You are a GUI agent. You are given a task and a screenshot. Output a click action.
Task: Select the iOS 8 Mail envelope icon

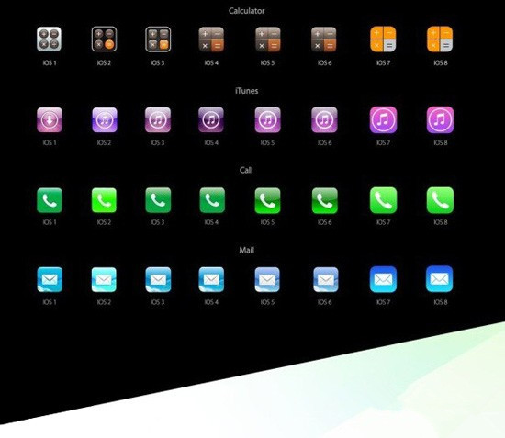coord(439,279)
